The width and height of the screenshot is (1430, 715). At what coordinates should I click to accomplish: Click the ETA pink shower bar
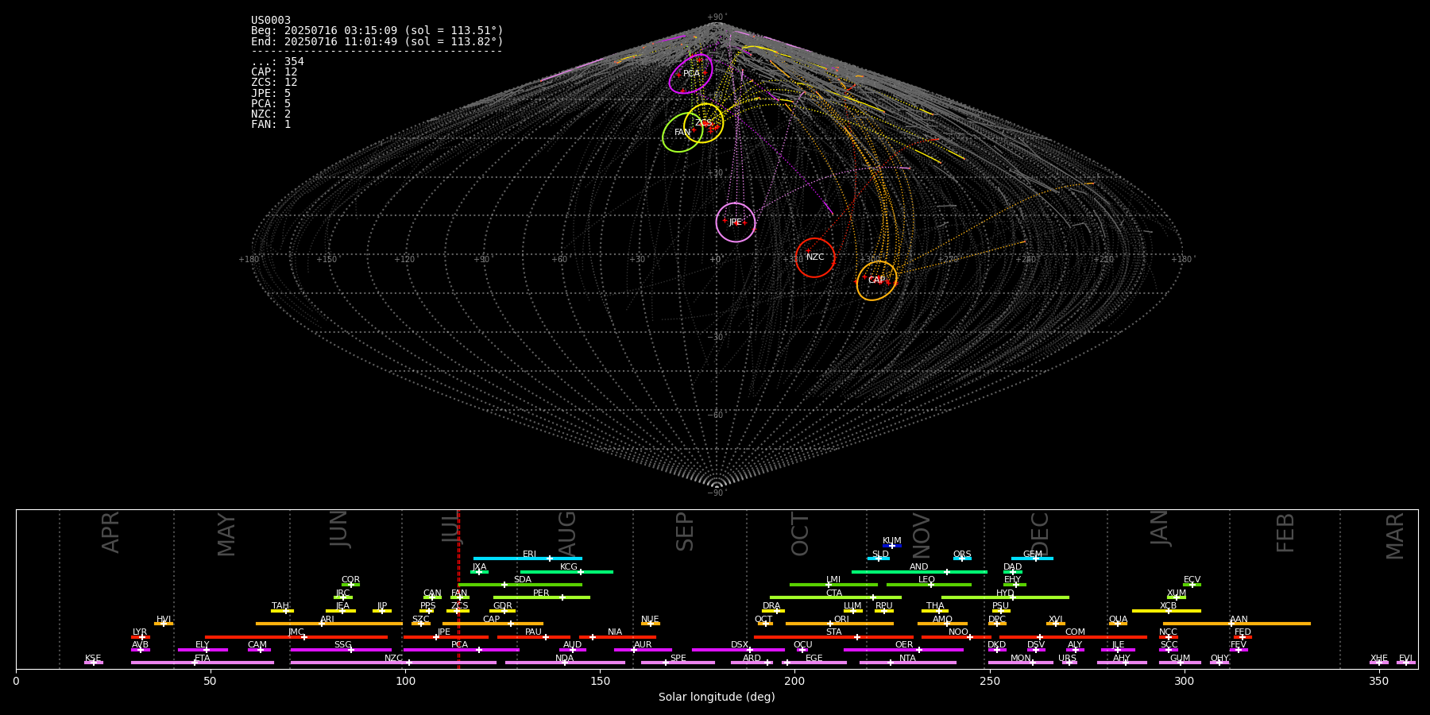(203, 663)
